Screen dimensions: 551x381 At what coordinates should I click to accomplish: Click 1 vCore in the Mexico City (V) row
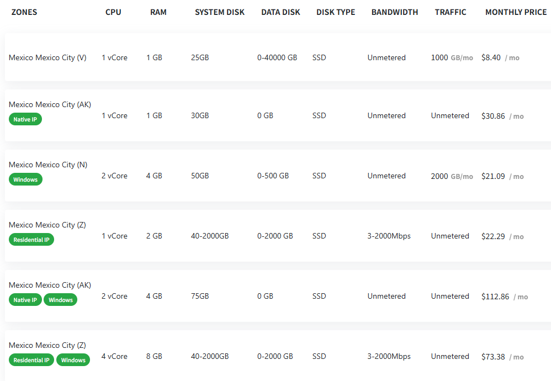tap(114, 57)
